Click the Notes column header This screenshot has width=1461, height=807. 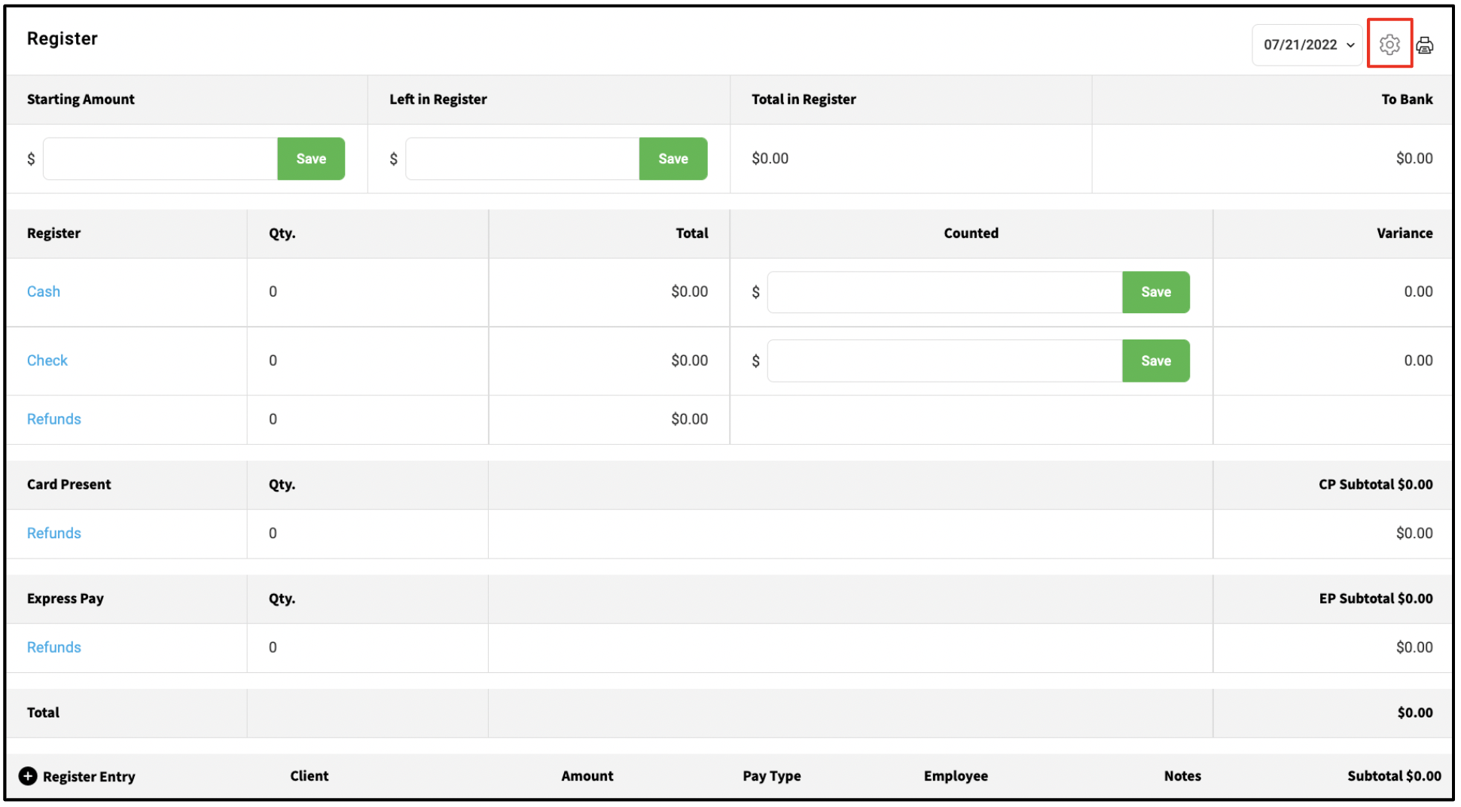click(1182, 776)
